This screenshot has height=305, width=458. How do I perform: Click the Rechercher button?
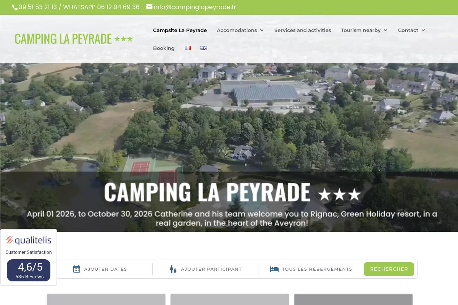coord(389,269)
